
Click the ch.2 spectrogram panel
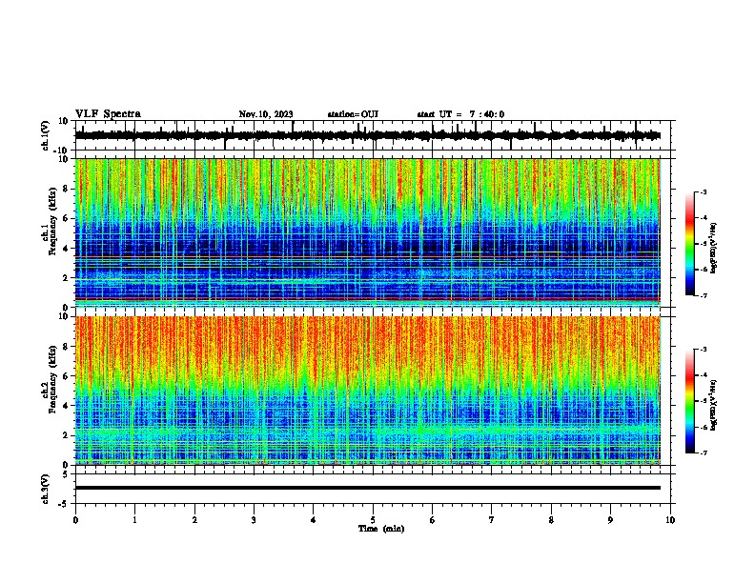367,391
